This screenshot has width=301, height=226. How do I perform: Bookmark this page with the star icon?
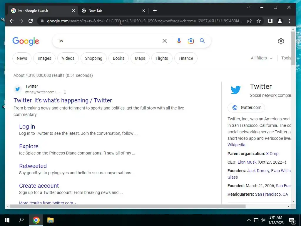[259, 21]
